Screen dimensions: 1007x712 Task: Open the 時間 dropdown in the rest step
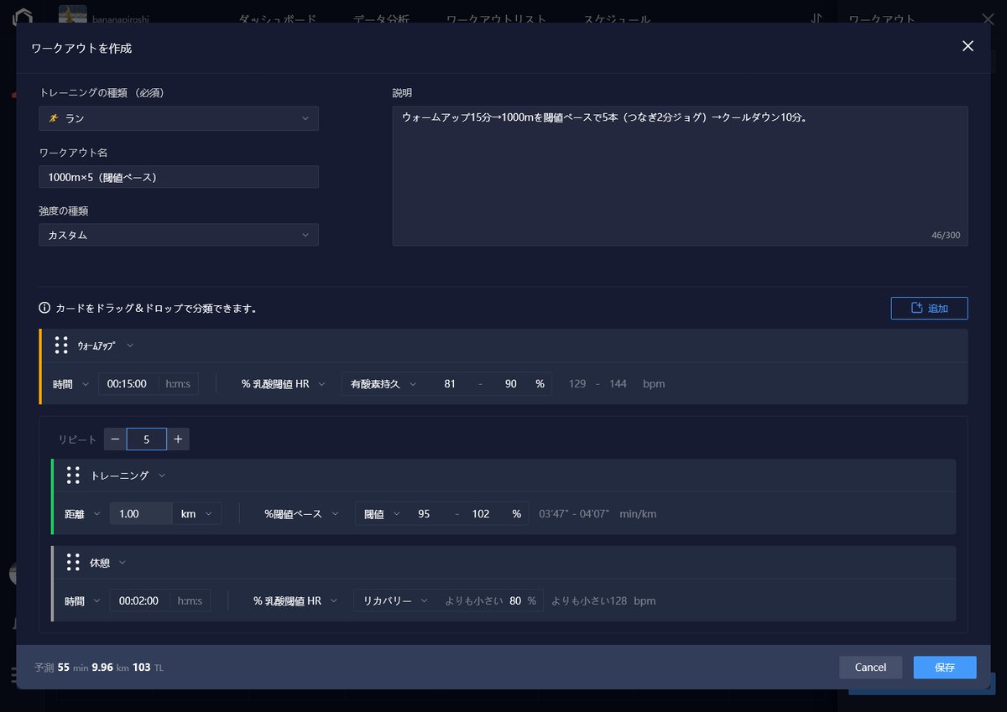pyautogui.click(x=82, y=600)
